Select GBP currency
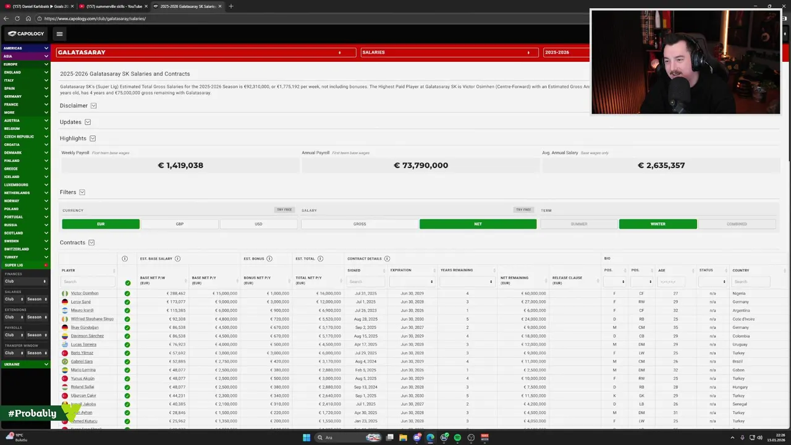 click(x=180, y=224)
